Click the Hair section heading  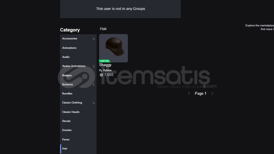coord(103,29)
